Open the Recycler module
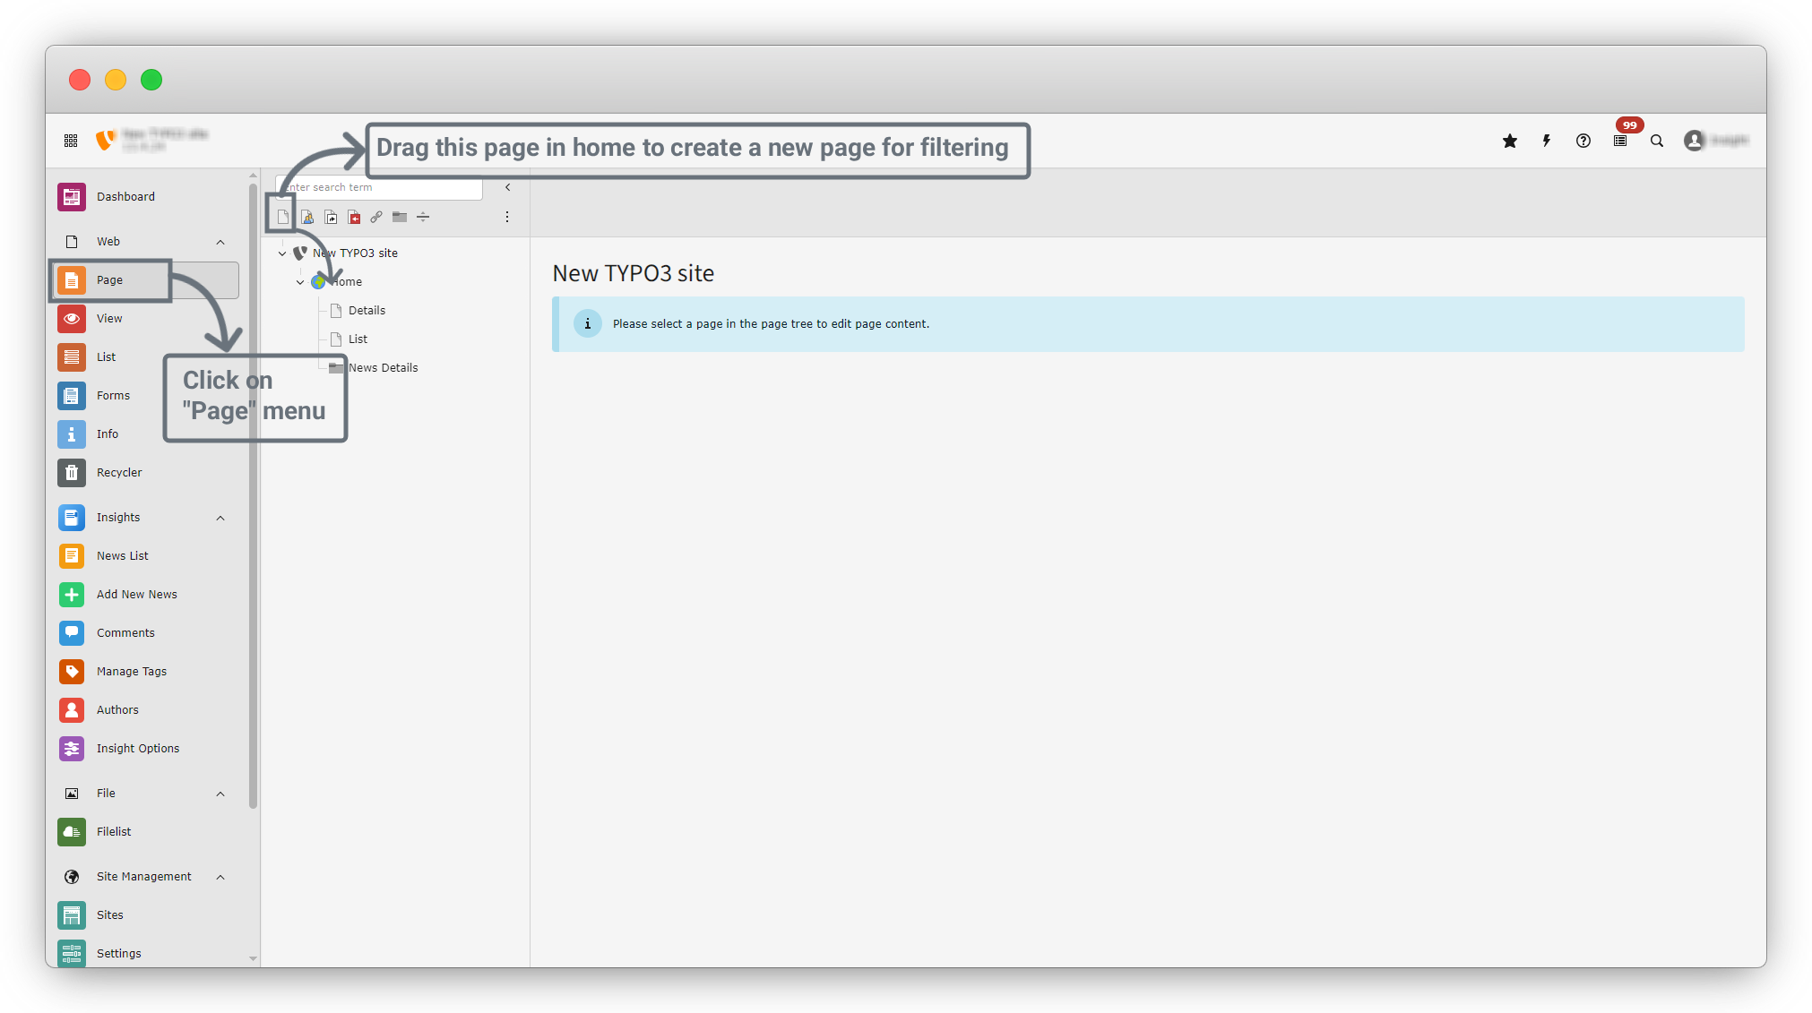 pos(118,472)
